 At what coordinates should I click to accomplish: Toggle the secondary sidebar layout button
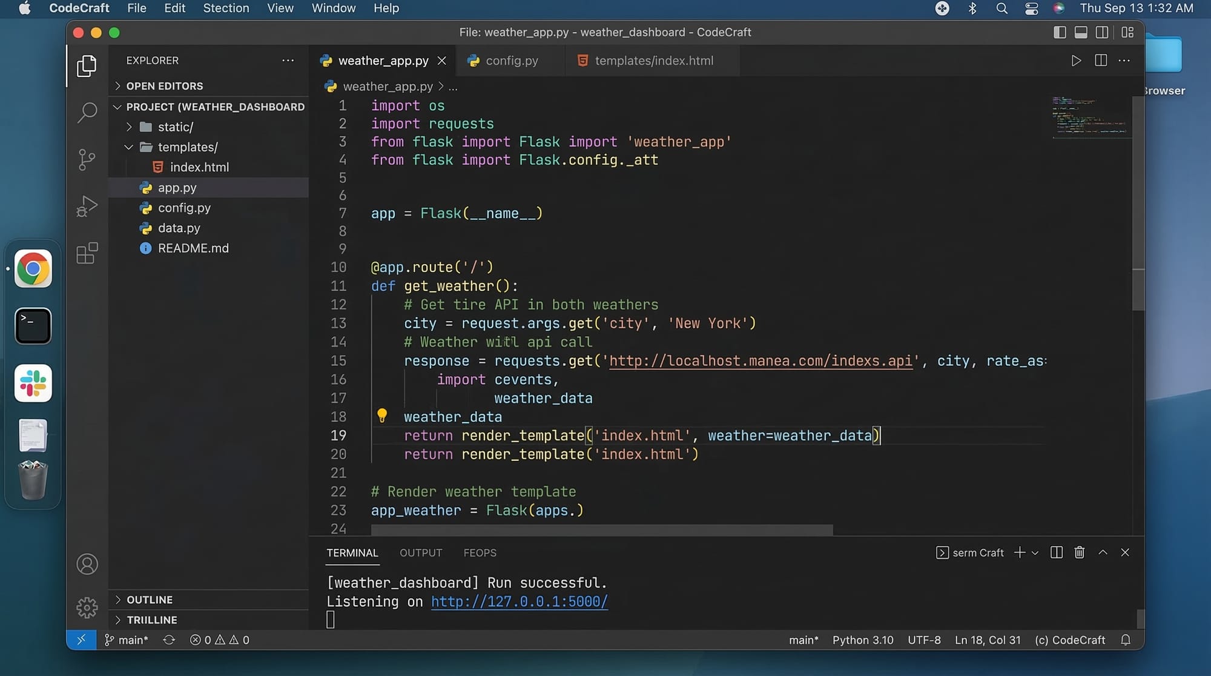point(1102,33)
